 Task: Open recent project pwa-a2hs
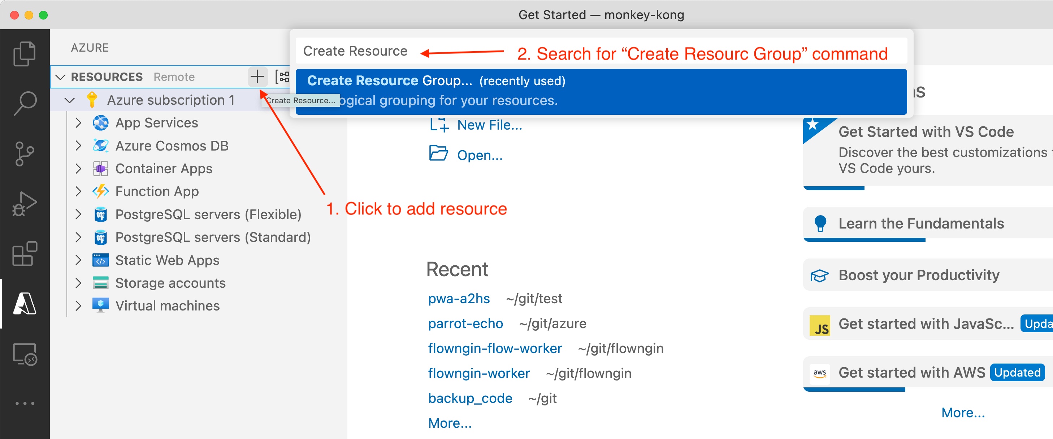pyautogui.click(x=459, y=299)
